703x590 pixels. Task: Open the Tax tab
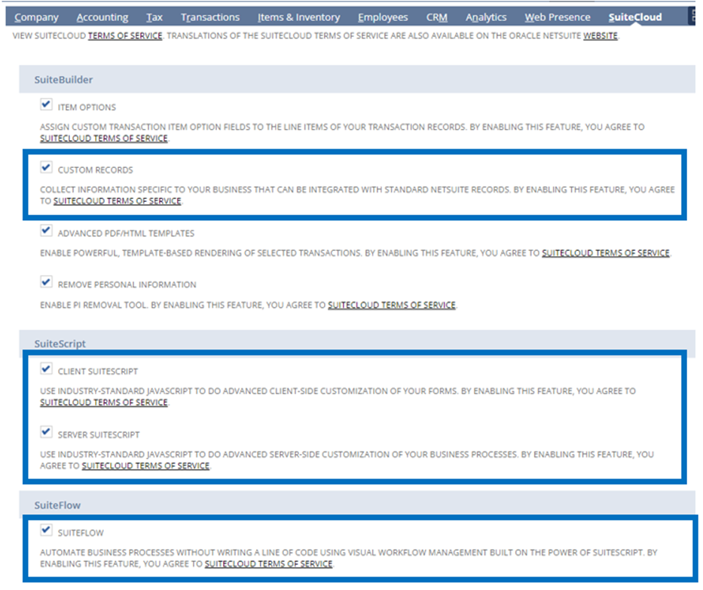pyautogui.click(x=154, y=17)
